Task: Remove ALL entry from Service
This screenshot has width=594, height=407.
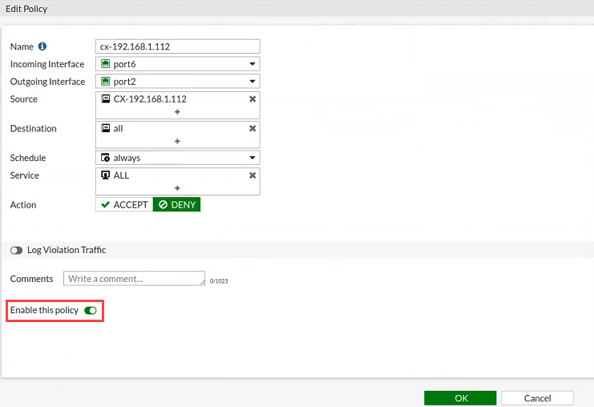Action: tap(253, 175)
